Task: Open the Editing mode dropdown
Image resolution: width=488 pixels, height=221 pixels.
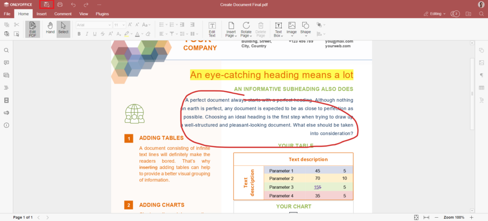Action: [x=435, y=14]
